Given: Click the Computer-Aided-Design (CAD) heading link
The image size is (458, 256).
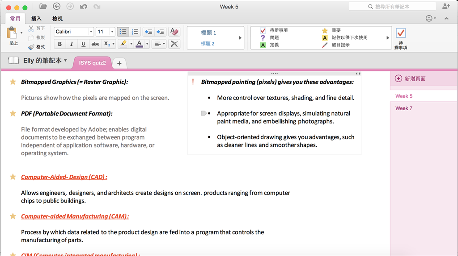Looking at the screenshot, I should point(64,177).
